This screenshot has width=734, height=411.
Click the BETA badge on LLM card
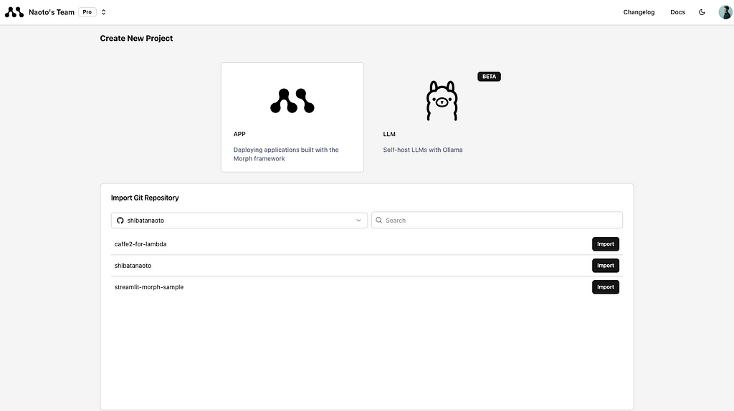point(489,77)
